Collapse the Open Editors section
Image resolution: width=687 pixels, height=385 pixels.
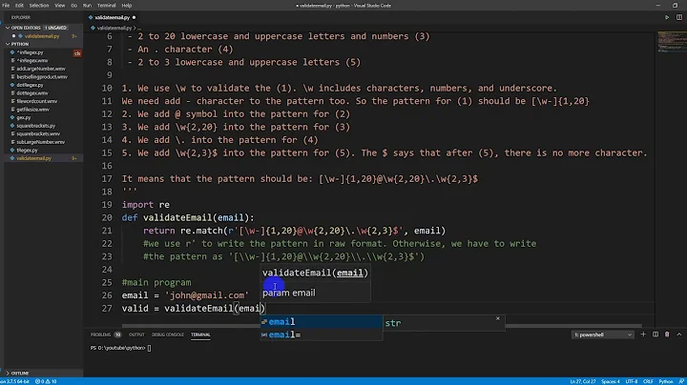point(8,28)
